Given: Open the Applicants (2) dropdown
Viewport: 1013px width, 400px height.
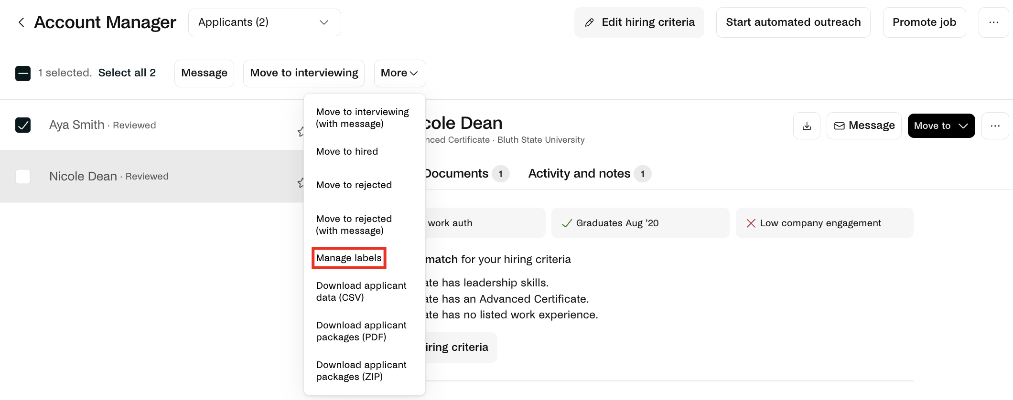Looking at the screenshot, I should pos(265,22).
